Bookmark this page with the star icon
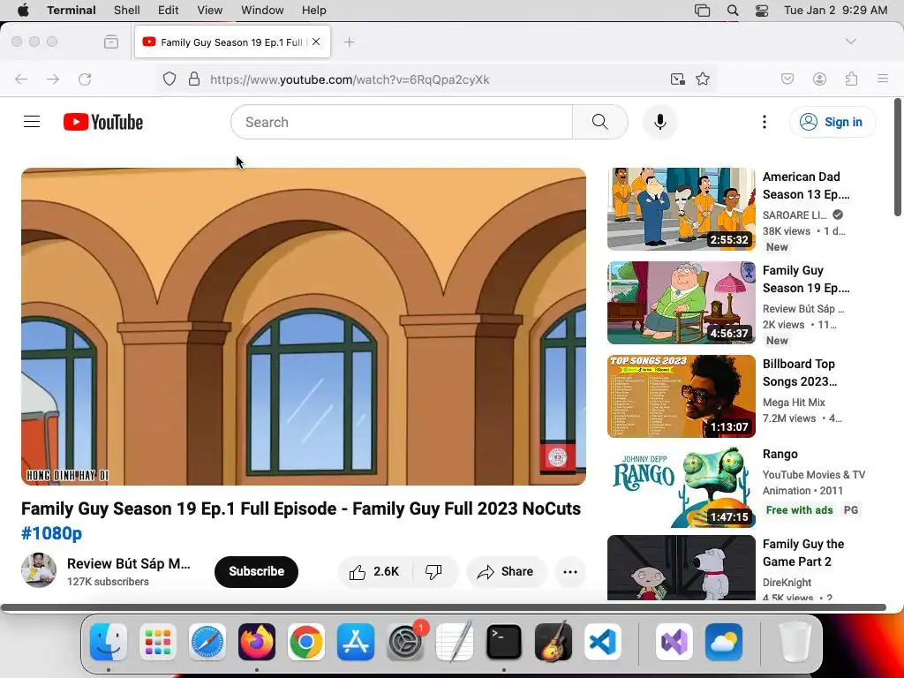 coord(702,79)
